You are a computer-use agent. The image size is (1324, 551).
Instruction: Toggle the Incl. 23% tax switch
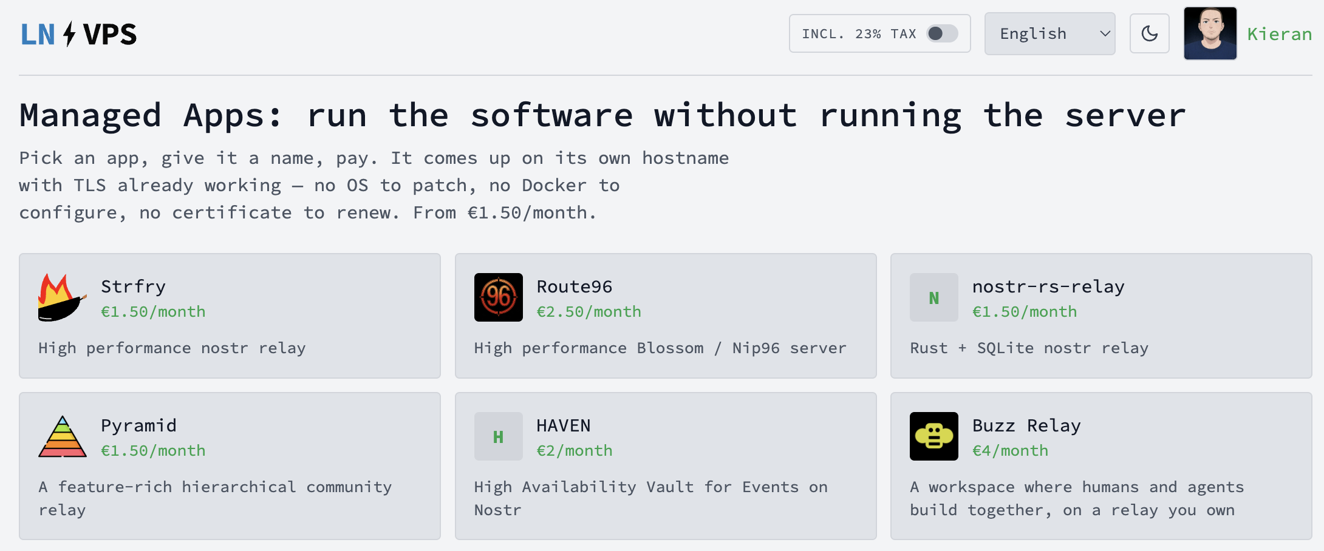942,33
